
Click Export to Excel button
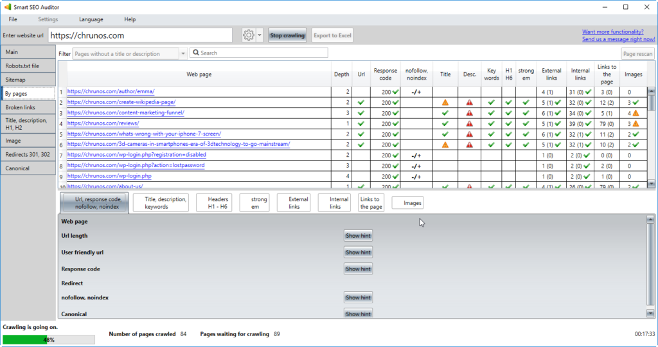(332, 35)
